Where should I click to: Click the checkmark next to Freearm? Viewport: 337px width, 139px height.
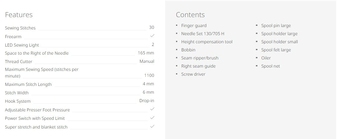pos(152,36)
